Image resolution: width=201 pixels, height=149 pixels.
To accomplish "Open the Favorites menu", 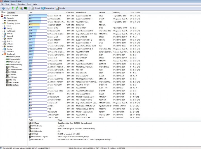I will (x=22, y=4).
